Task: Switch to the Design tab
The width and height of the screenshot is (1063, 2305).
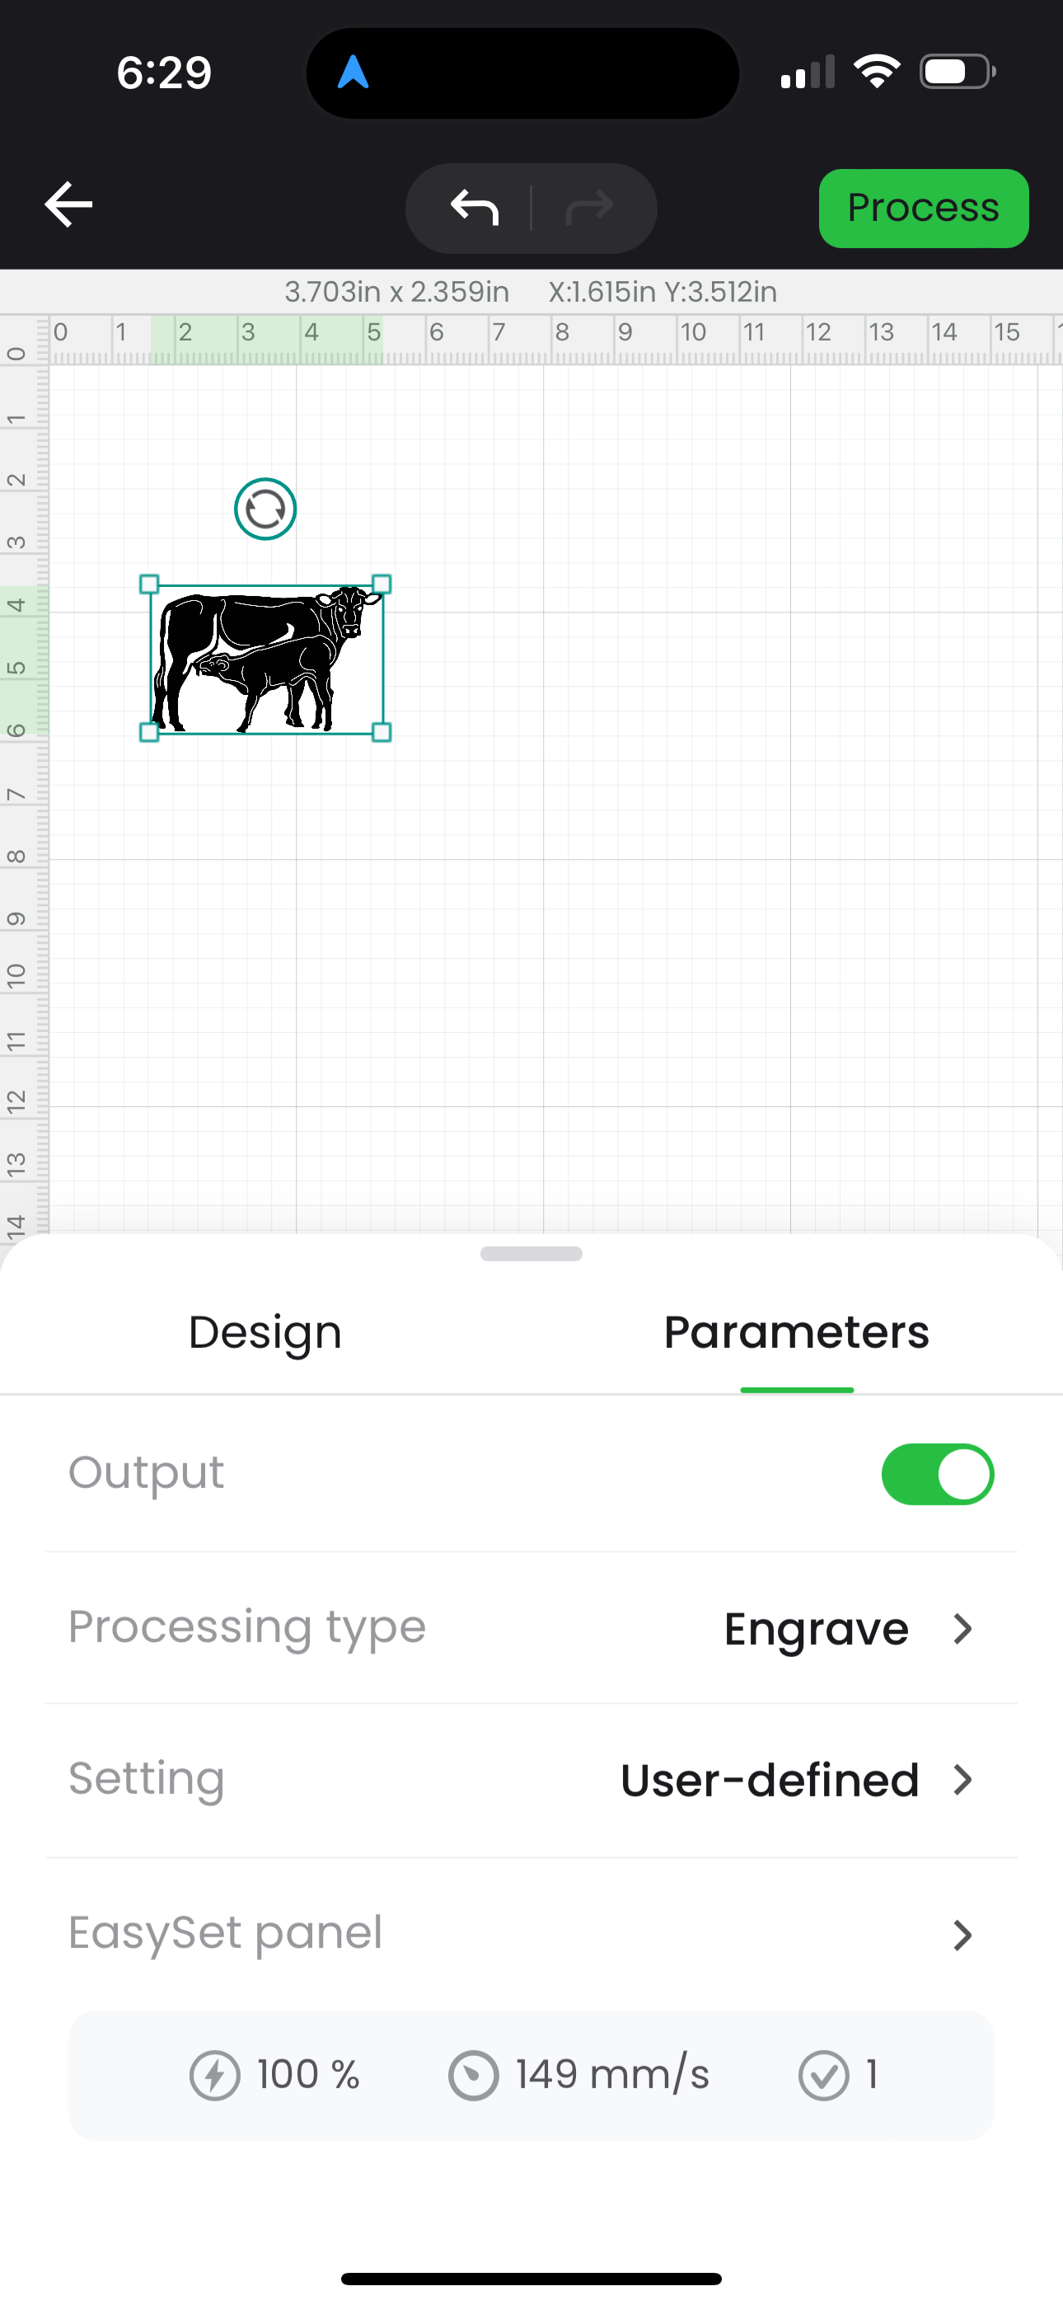Action: coord(265,1332)
